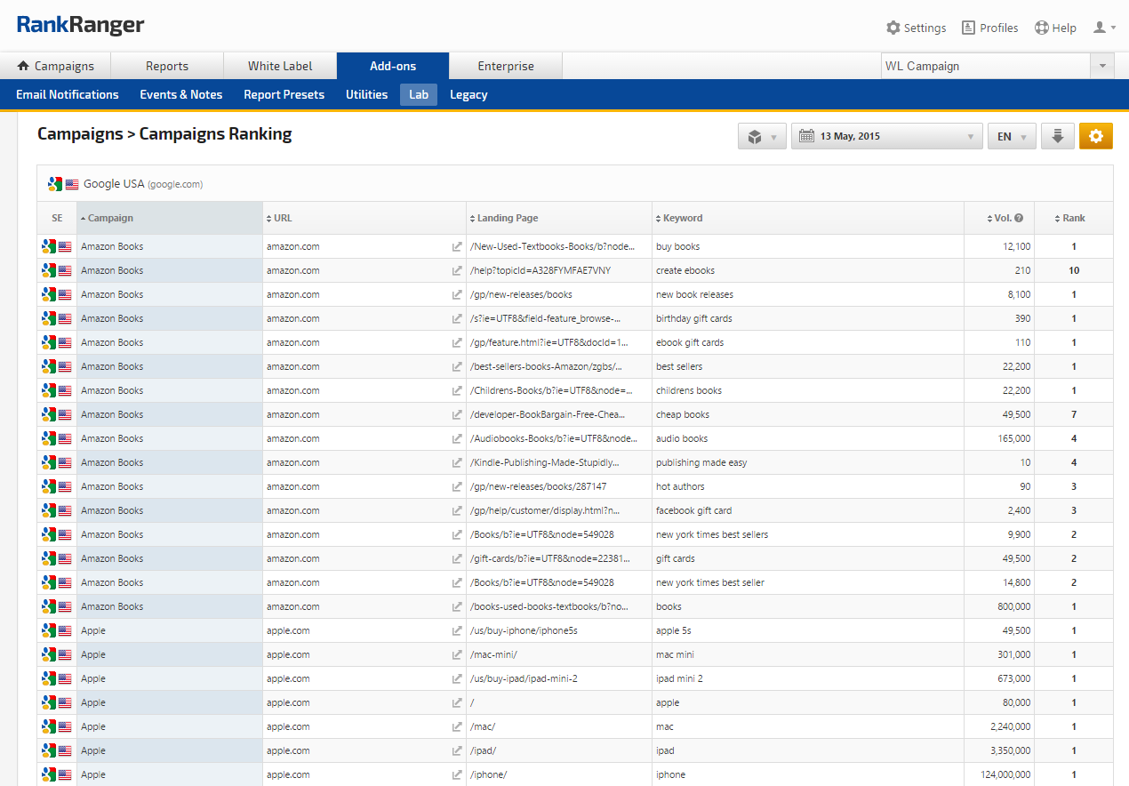
Task: Sort table by Keyword column header
Action: tap(682, 218)
